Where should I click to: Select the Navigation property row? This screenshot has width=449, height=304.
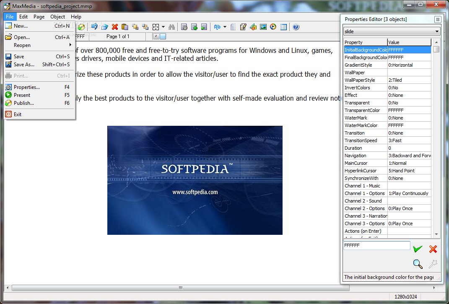387,156
